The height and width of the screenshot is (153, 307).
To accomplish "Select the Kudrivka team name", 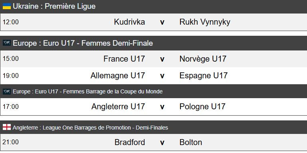I will [129, 22].
